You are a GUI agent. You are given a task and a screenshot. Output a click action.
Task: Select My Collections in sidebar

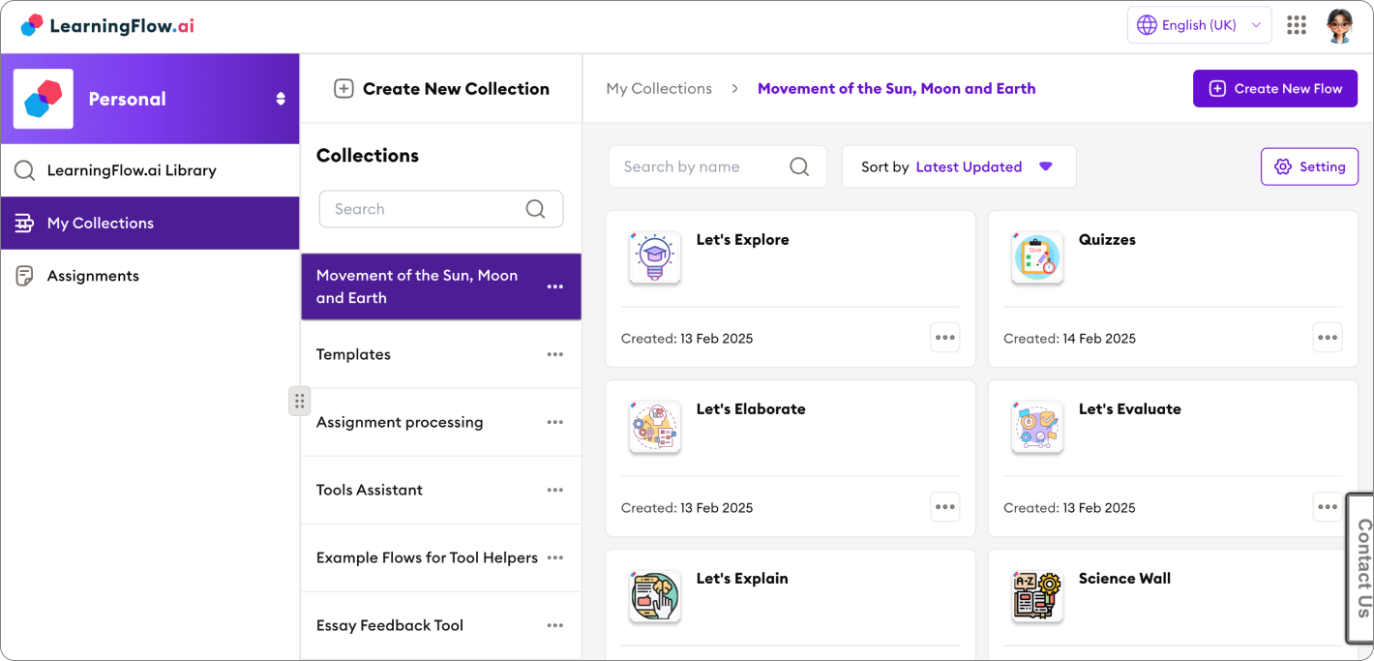[150, 223]
